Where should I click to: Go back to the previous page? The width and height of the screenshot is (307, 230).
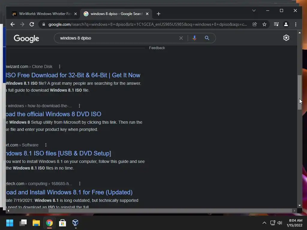[13, 24]
